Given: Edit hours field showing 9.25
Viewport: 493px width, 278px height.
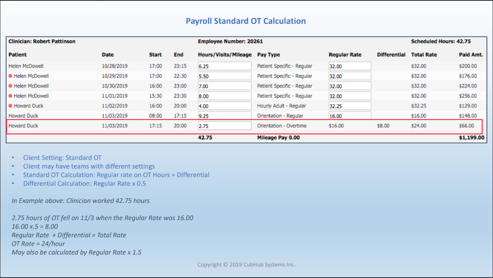Looking at the screenshot, I should click(225, 116).
